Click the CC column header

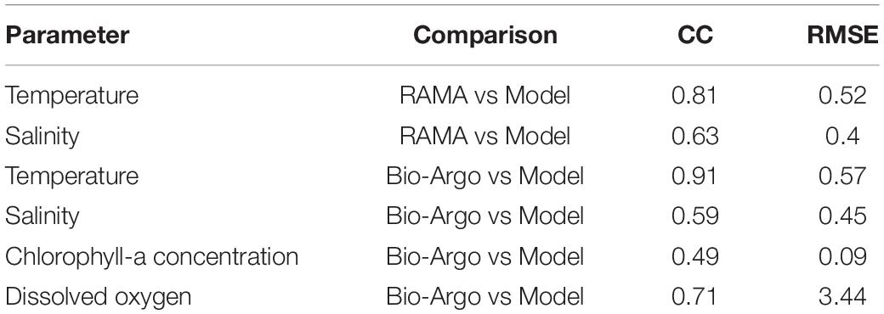pyautogui.click(x=695, y=36)
